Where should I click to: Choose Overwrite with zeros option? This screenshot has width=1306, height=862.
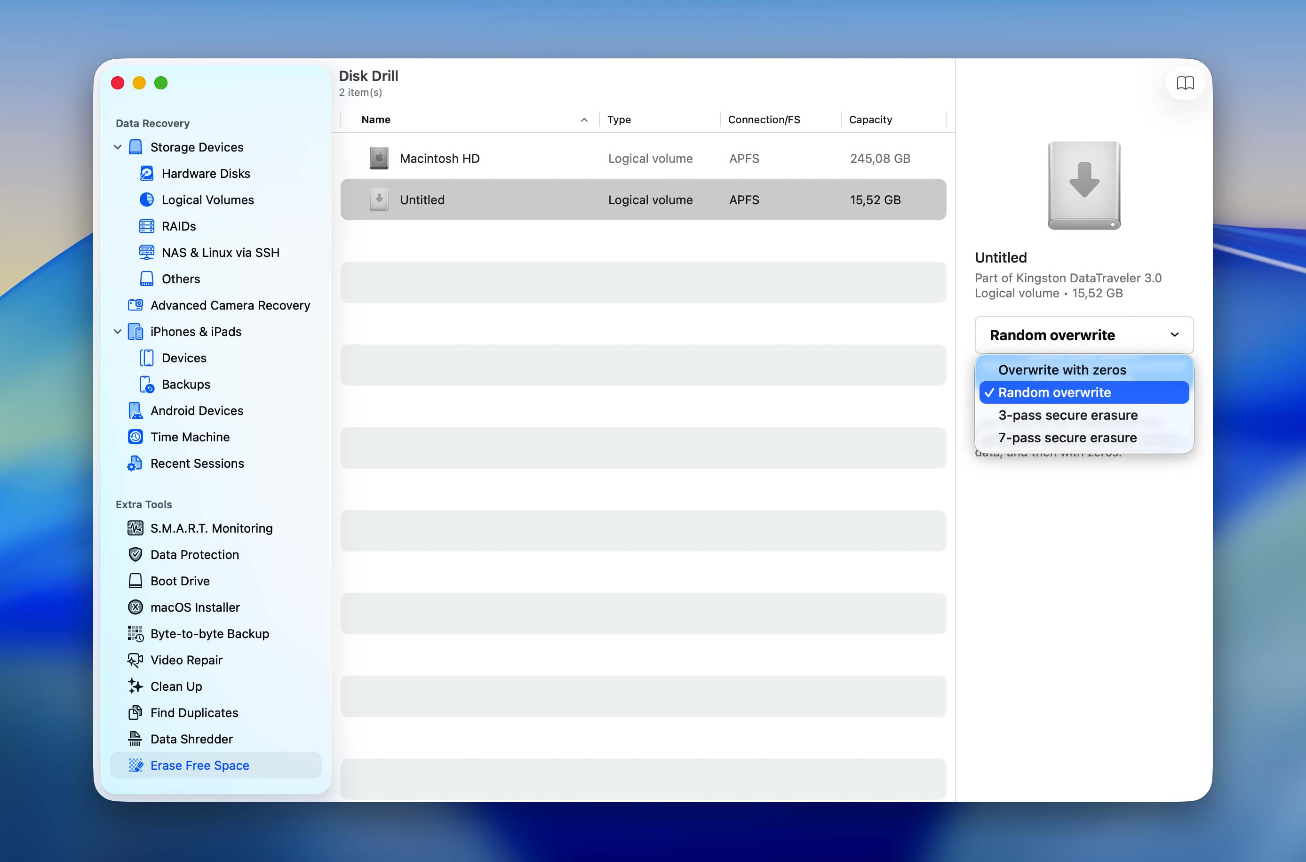[x=1084, y=370]
